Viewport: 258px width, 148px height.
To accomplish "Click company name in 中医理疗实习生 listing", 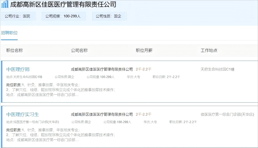I will point(102,114).
